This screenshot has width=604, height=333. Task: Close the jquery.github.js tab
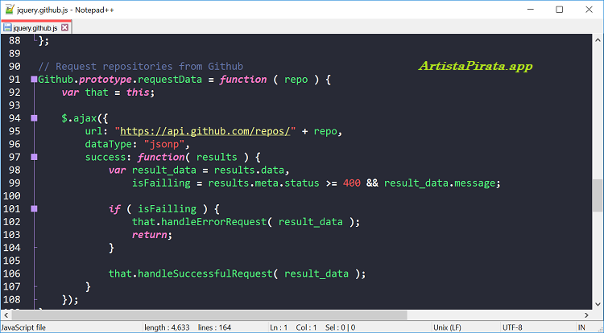[65, 27]
